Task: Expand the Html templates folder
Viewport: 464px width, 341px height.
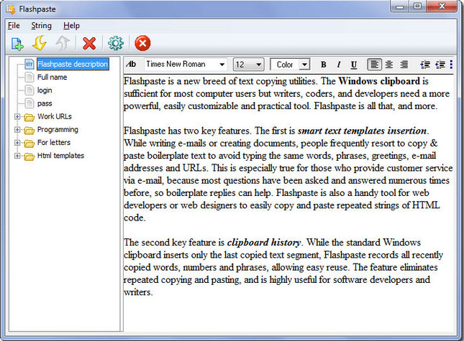Action: pos(17,156)
